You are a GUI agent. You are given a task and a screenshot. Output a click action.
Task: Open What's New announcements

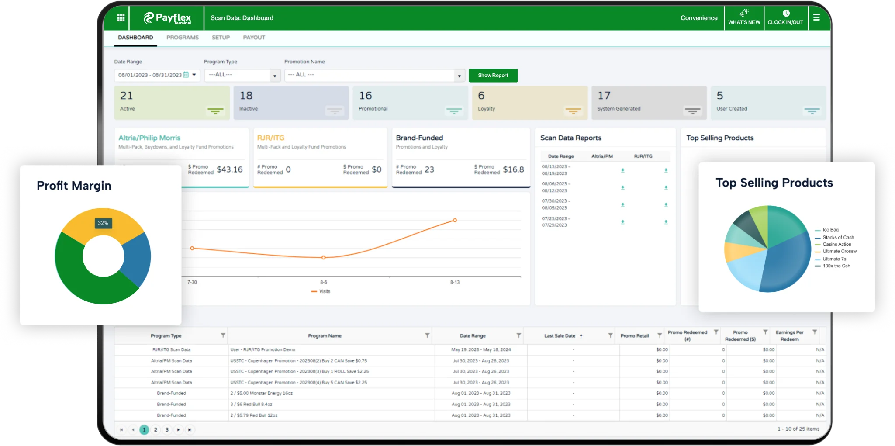tap(744, 17)
